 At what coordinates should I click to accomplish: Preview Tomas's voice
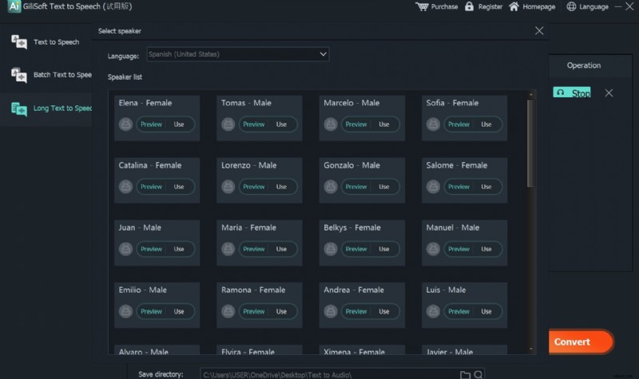click(254, 124)
